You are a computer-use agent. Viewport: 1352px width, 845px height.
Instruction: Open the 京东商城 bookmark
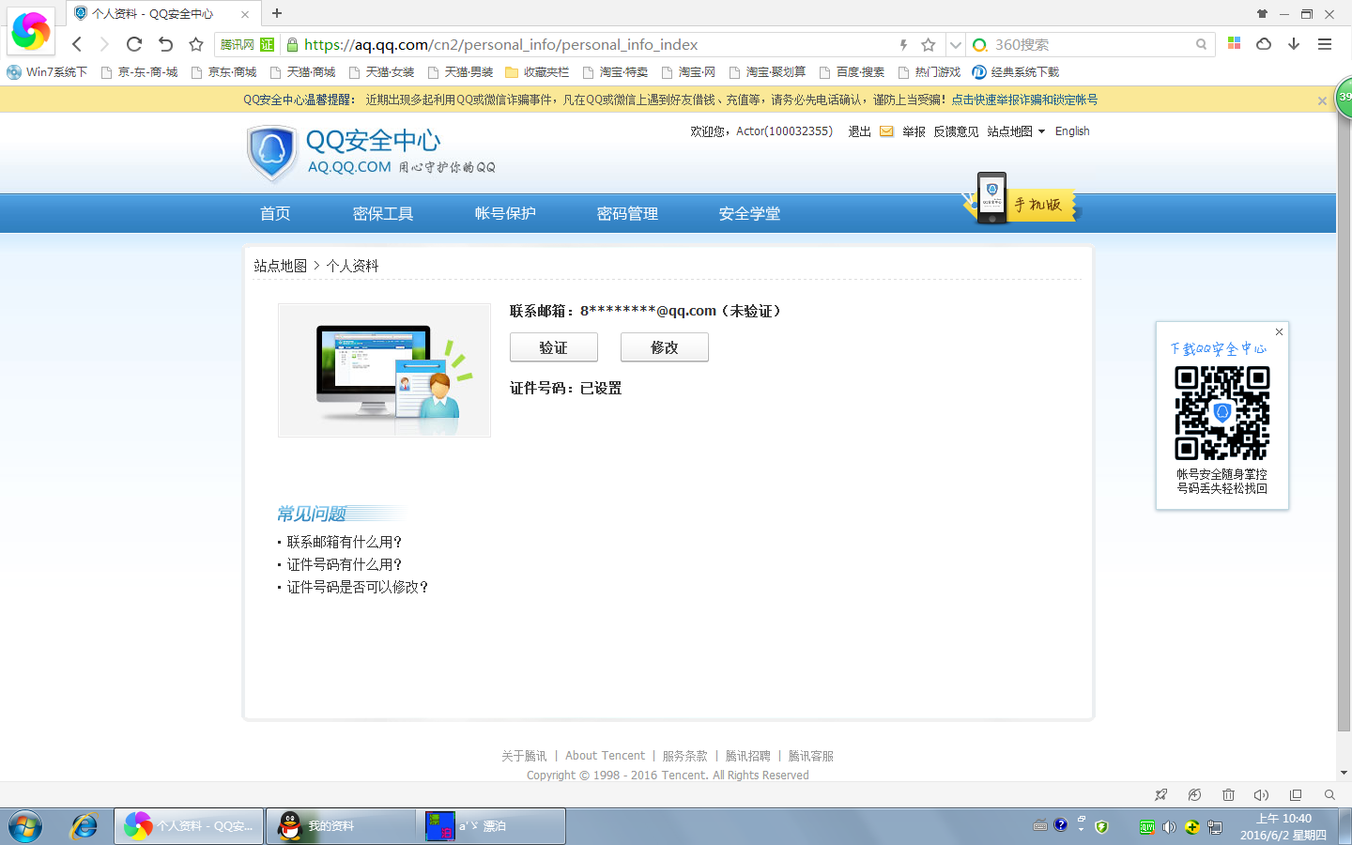pyautogui.click(x=223, y=72)
